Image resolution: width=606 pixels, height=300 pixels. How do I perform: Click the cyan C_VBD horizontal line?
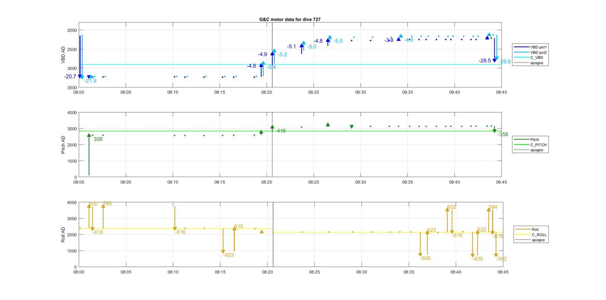pos(290,65)
